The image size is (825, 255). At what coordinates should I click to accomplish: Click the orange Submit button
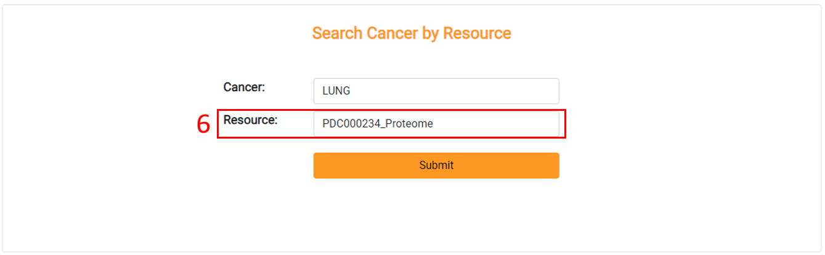436,166
